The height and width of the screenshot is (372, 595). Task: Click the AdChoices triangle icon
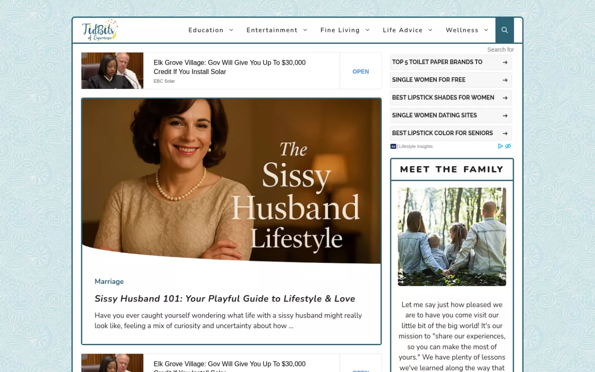[x=500, y=146]
